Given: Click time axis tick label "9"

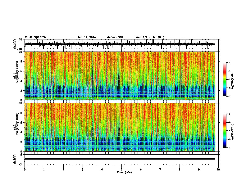Looking at the screenshot, I should point(199,170).
